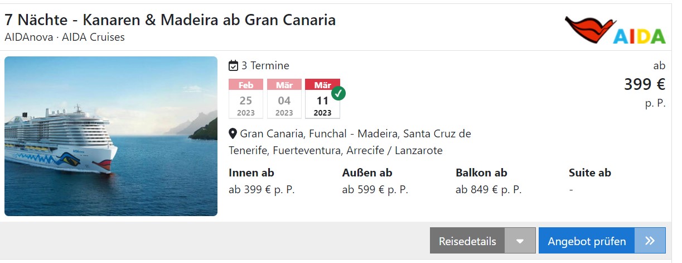Select the Mär 04 2023 date tile
Viewport: 682px width, 263px height.
pyautogui.click(x=284, y=99)
